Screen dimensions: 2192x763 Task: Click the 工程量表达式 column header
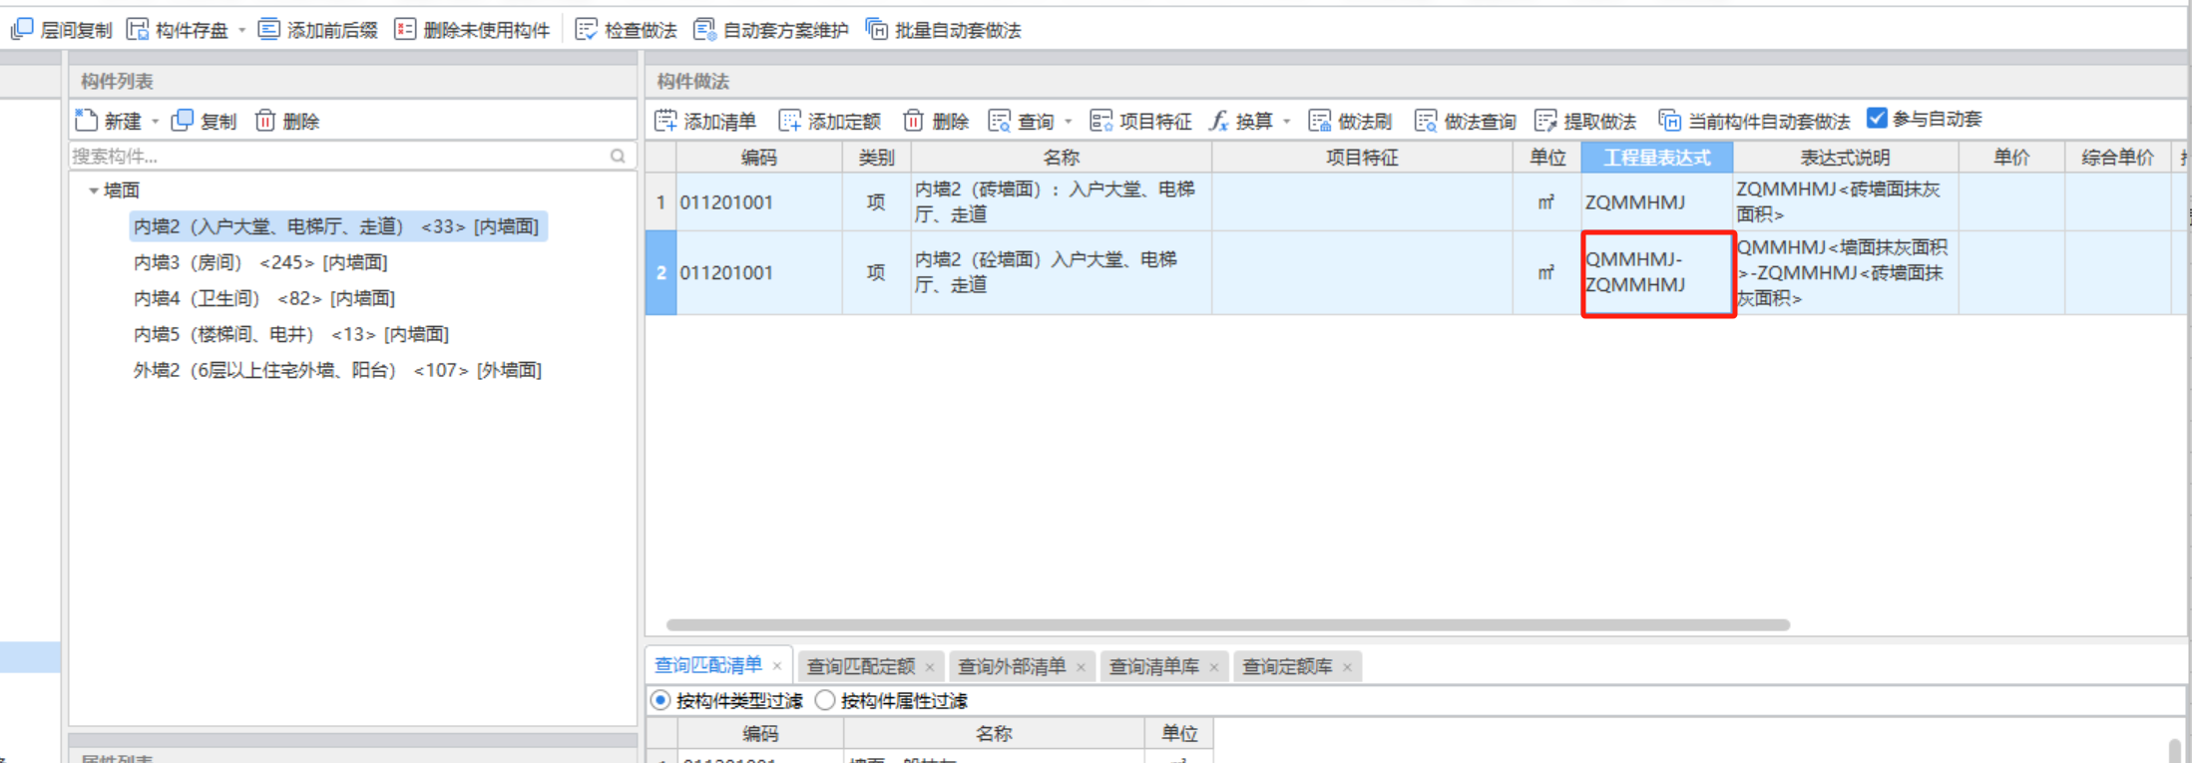coord(1656,157)
